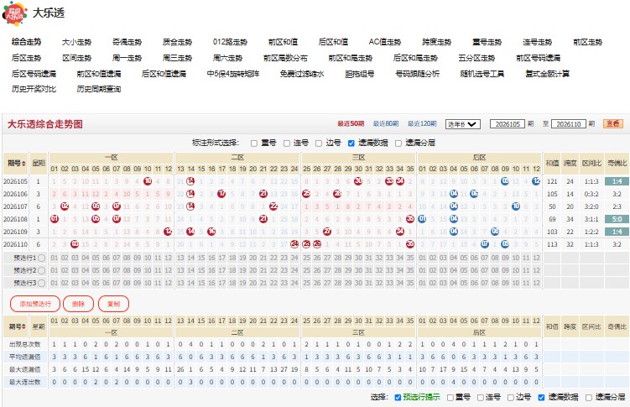Select the 预选行1 radio button
This screenshot has height=407, width=630.
pos(41,258)
